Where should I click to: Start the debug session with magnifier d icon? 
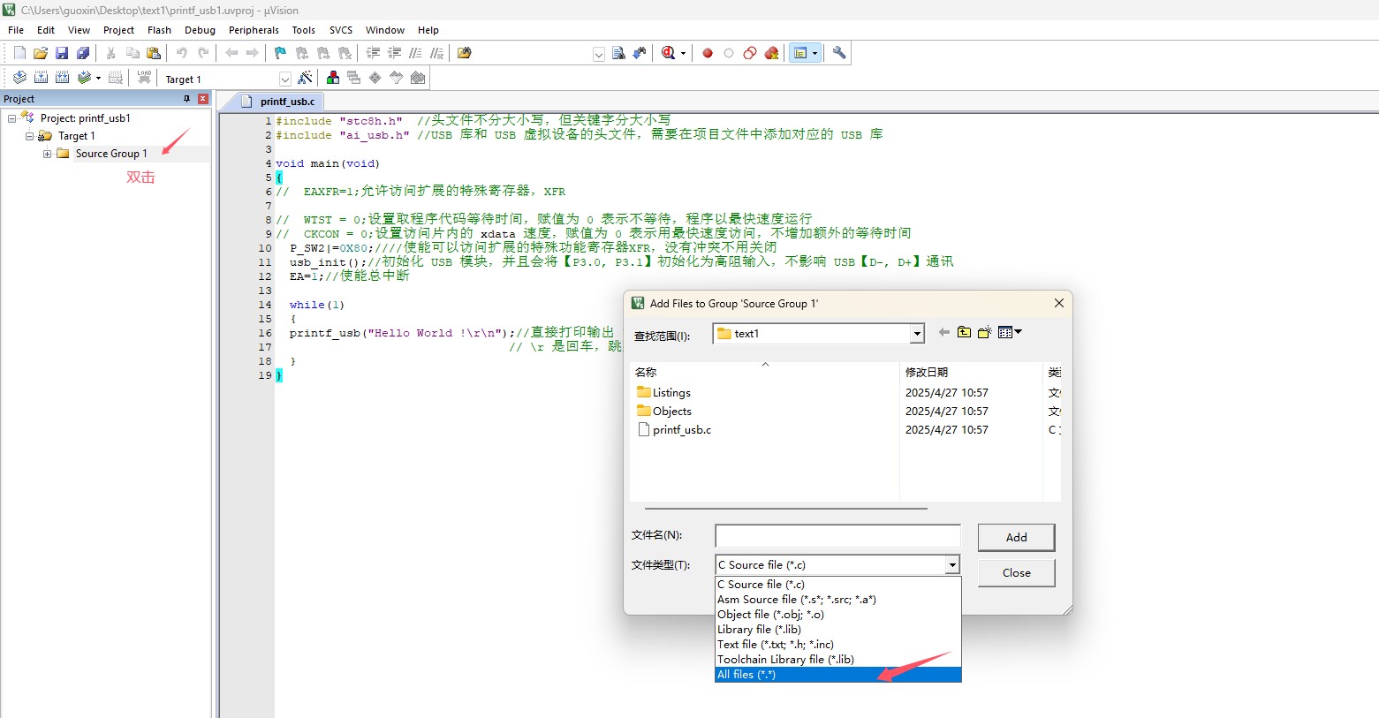(668, 53)
